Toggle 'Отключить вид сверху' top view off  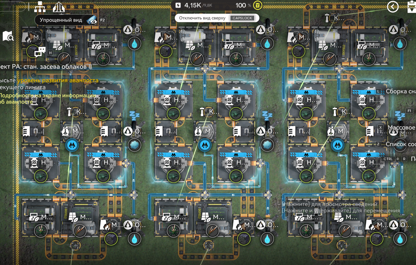tap(202, 18)
